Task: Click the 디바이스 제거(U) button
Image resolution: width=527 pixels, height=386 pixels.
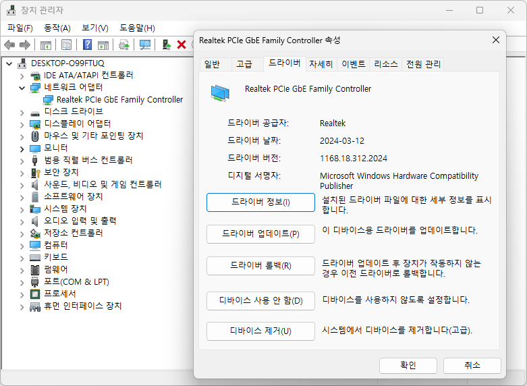Action: 261,331
